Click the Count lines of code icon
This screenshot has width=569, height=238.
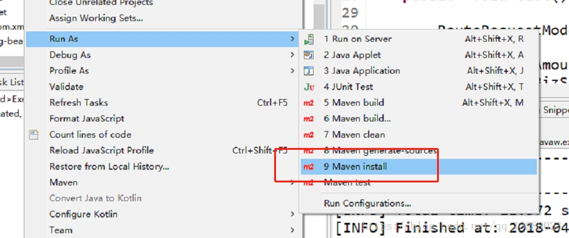pyautogui.click(x=34, y=135)
